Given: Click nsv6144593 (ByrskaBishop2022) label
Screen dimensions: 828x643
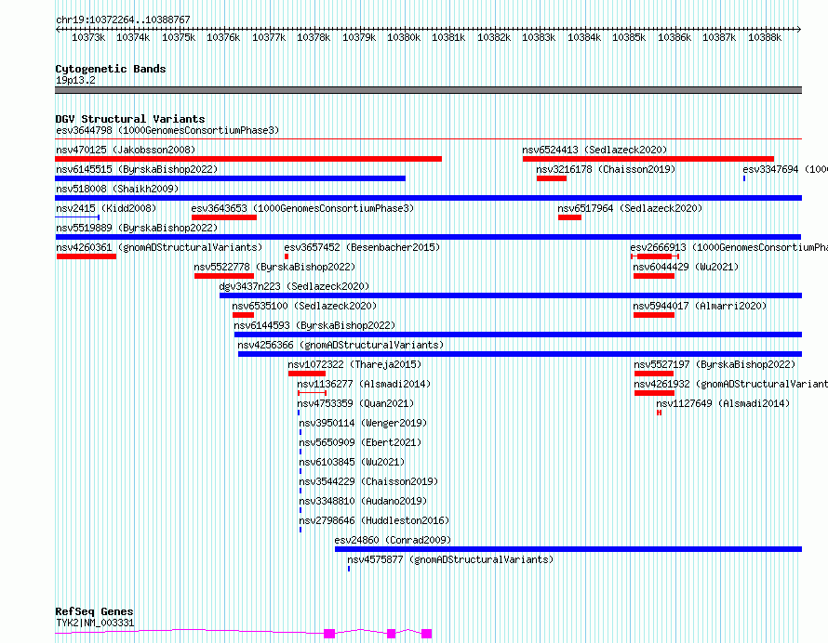Looking at the screenshot, I should pos(314,325).
